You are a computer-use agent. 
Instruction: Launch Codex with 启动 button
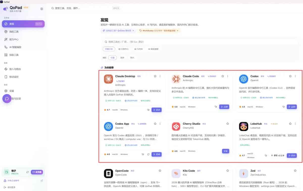[x=292, y=107]
